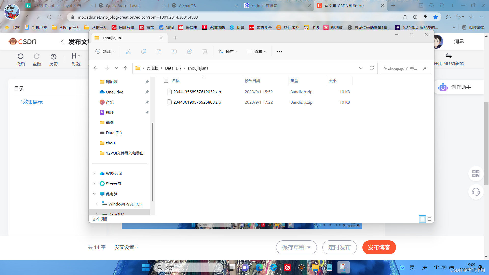Open the 查看 view dropdown
The width and height of the screenshot is (489, 275).
click(x=256, y=51)
